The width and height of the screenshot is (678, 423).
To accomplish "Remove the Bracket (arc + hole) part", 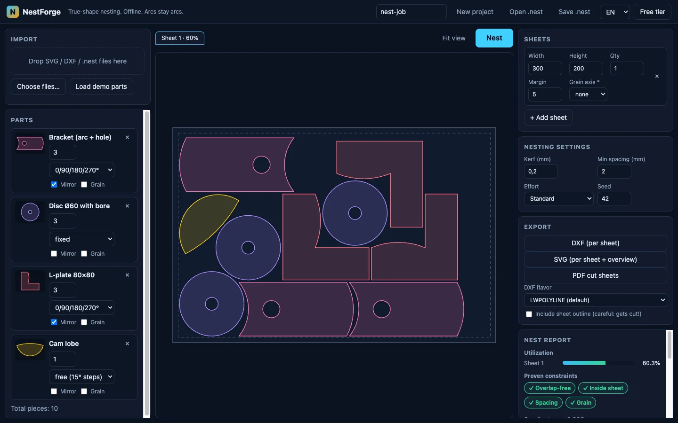I will click(127, 137).
